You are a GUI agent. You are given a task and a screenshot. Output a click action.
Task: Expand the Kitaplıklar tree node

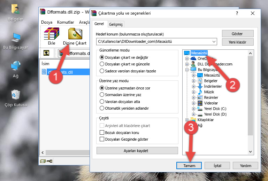point(187,120)
